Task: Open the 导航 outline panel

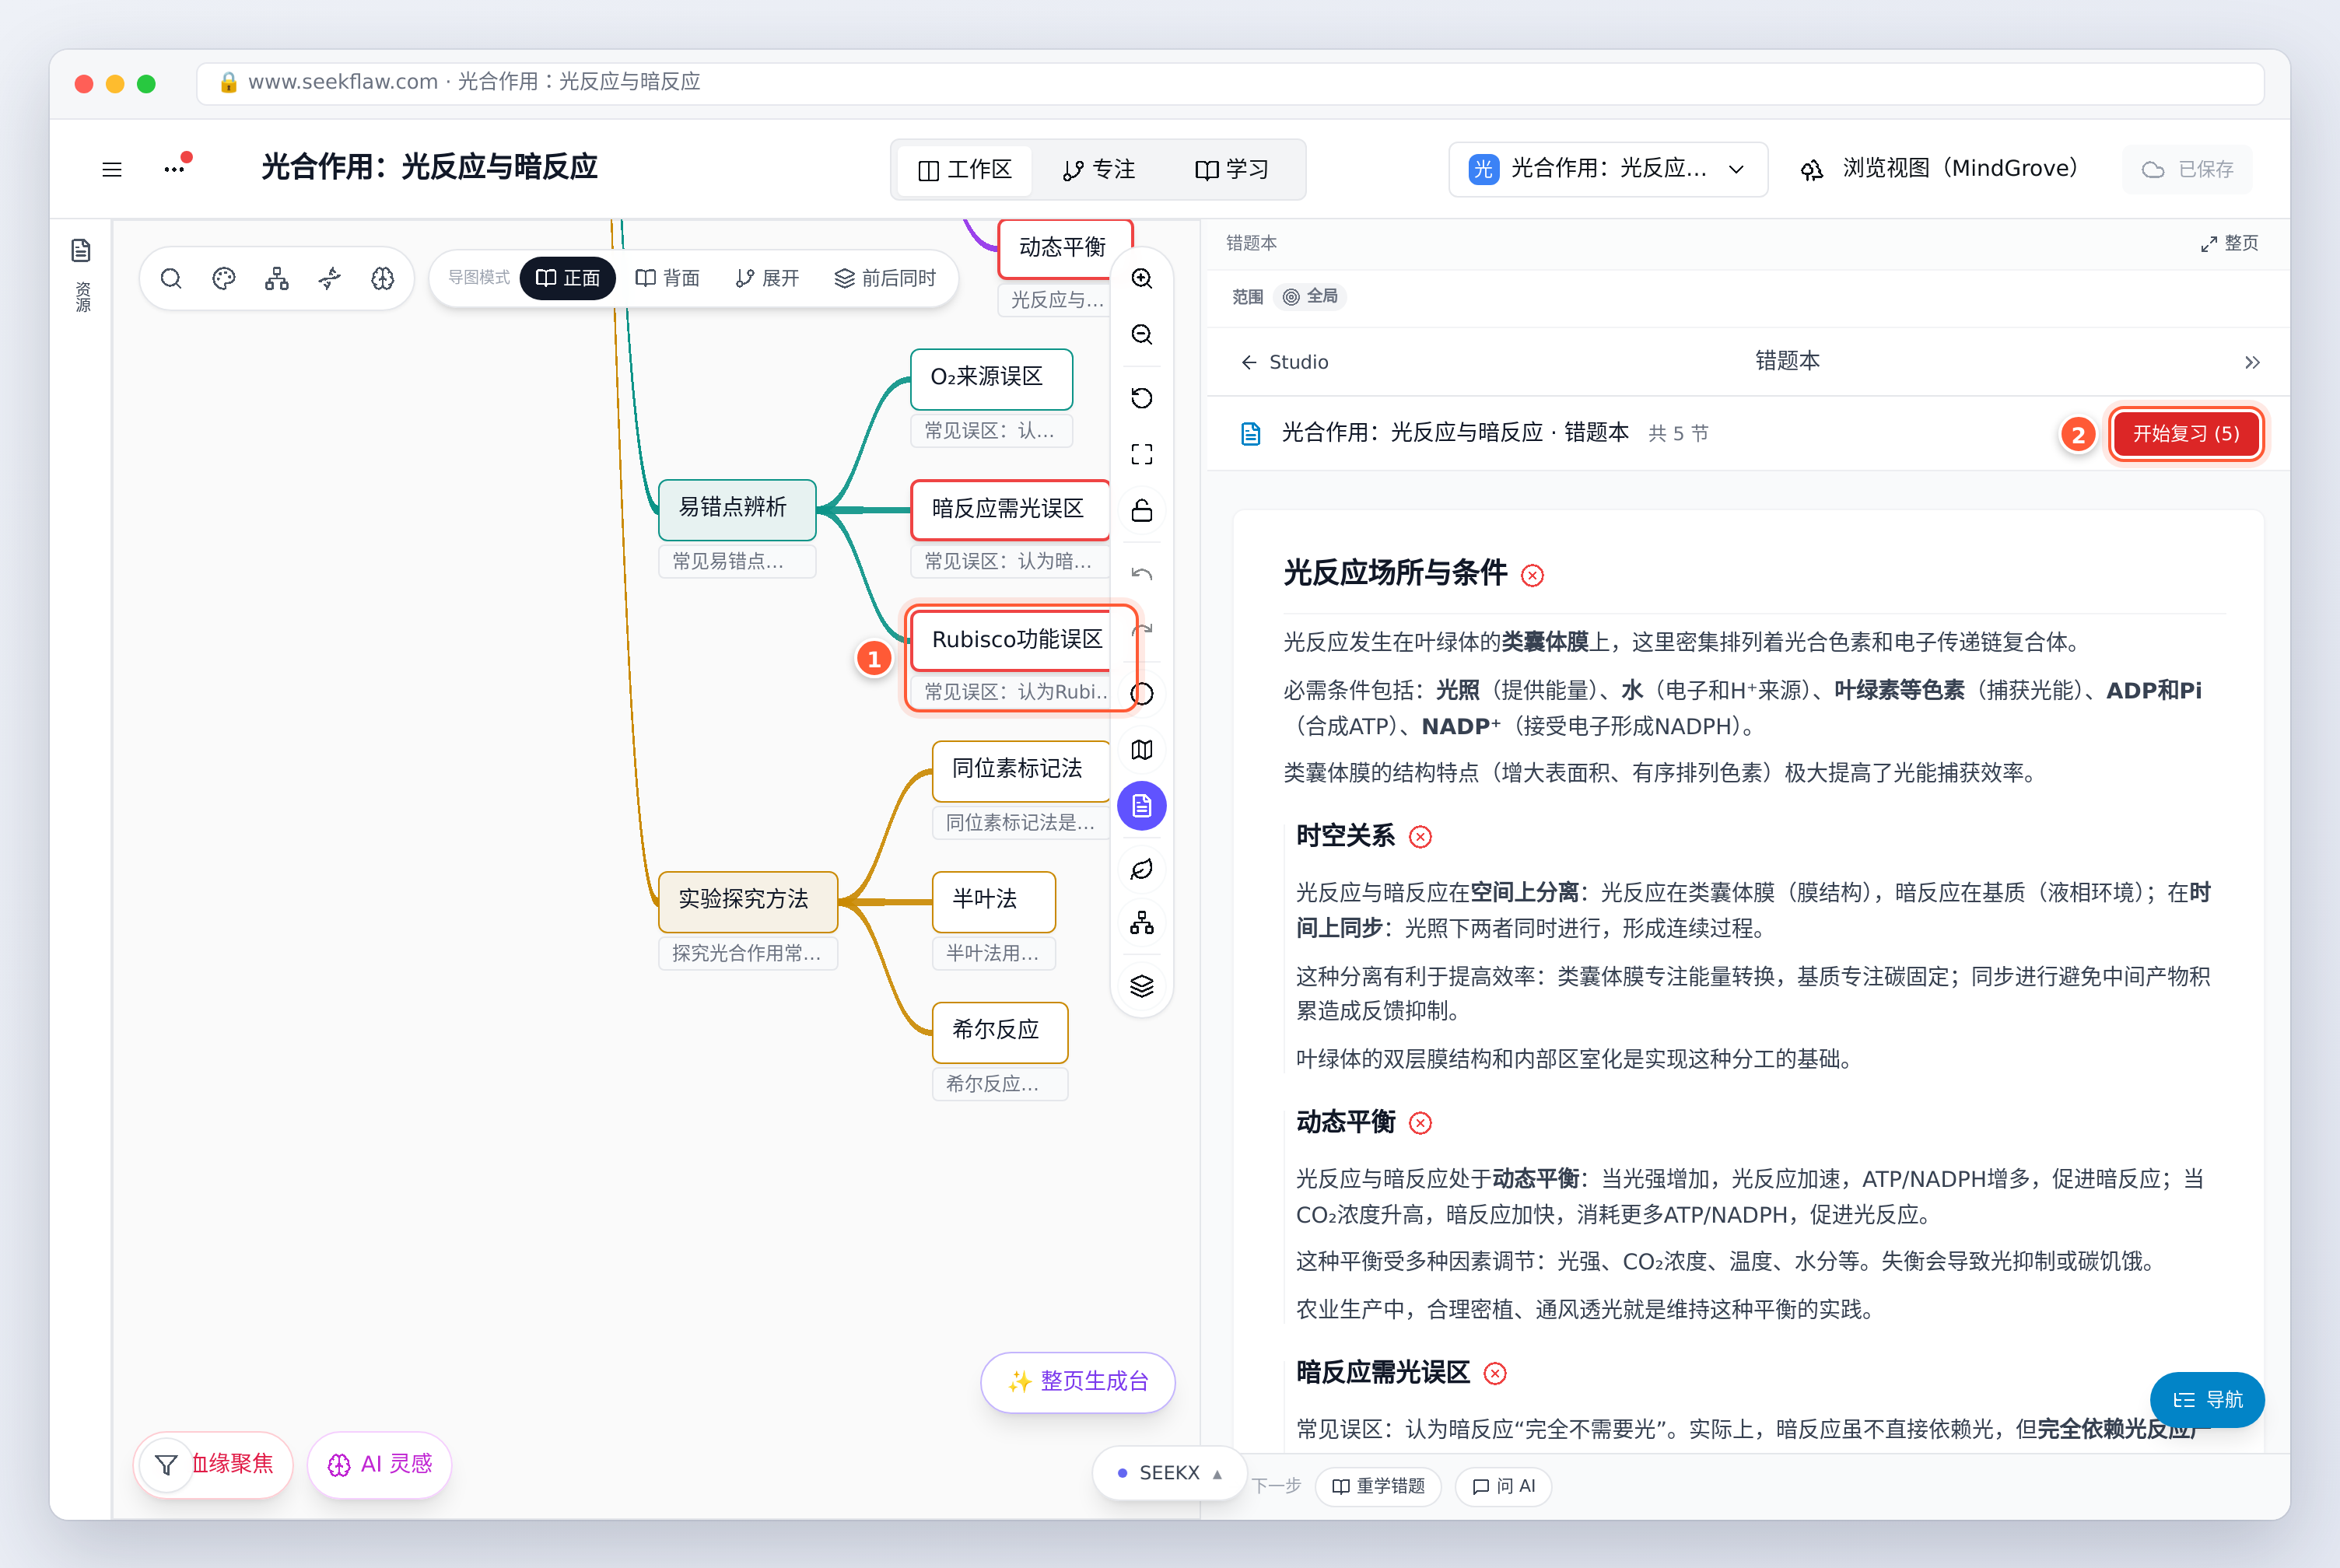Action: click(2207, 1399)
